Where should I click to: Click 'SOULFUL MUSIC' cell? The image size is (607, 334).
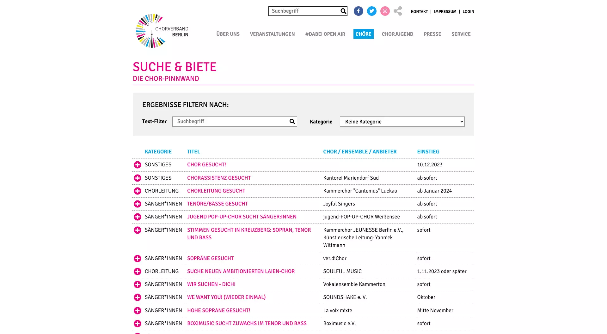click(342, 271)
